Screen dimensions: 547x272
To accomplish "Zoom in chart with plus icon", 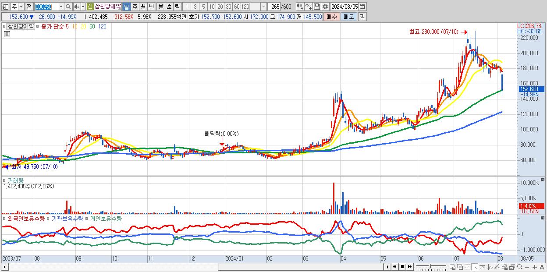I will (535, 267).
